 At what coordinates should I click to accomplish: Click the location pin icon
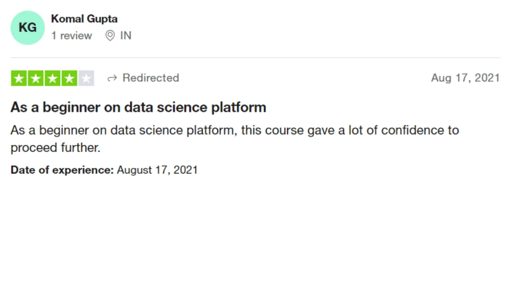tap(110, 35)
